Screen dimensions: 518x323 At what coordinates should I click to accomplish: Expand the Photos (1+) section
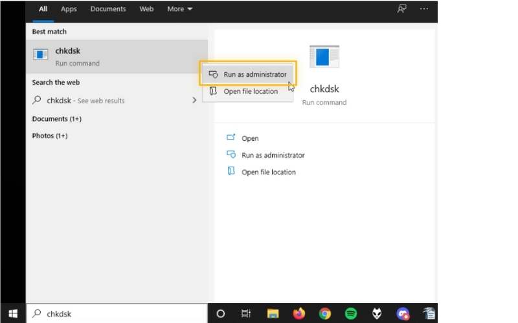tap(50, 136)
